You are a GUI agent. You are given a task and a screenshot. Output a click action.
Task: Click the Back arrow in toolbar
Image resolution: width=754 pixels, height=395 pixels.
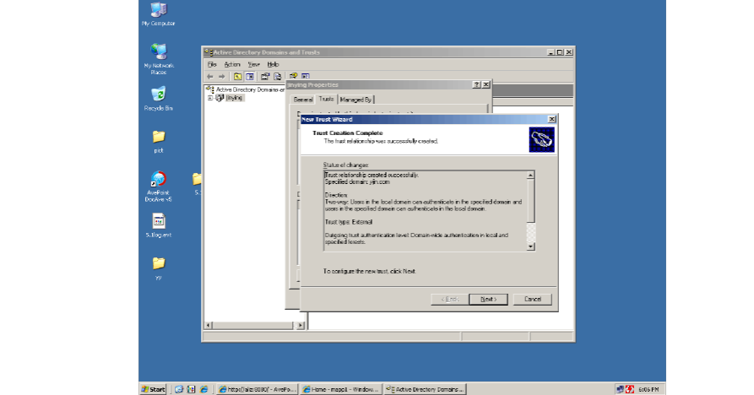click(210, 76)
